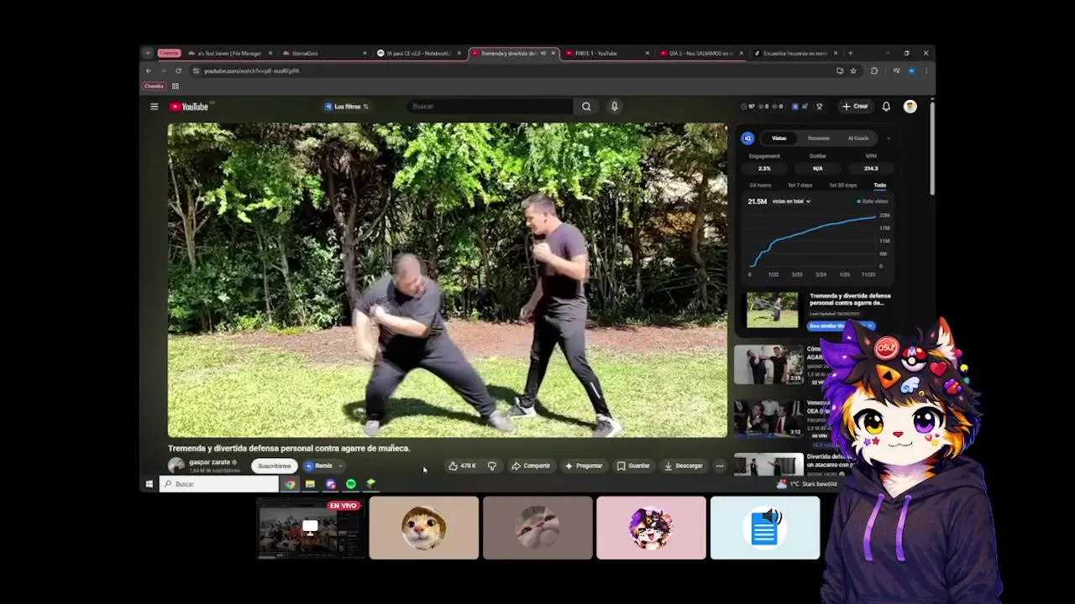
Task: Open the 3:12 suggested video thumbnail
Action: point(769,419)
